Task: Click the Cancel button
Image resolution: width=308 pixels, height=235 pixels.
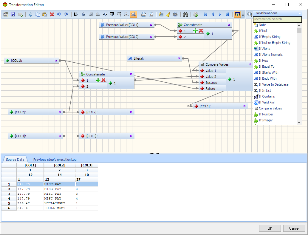Action: [294, 228]
